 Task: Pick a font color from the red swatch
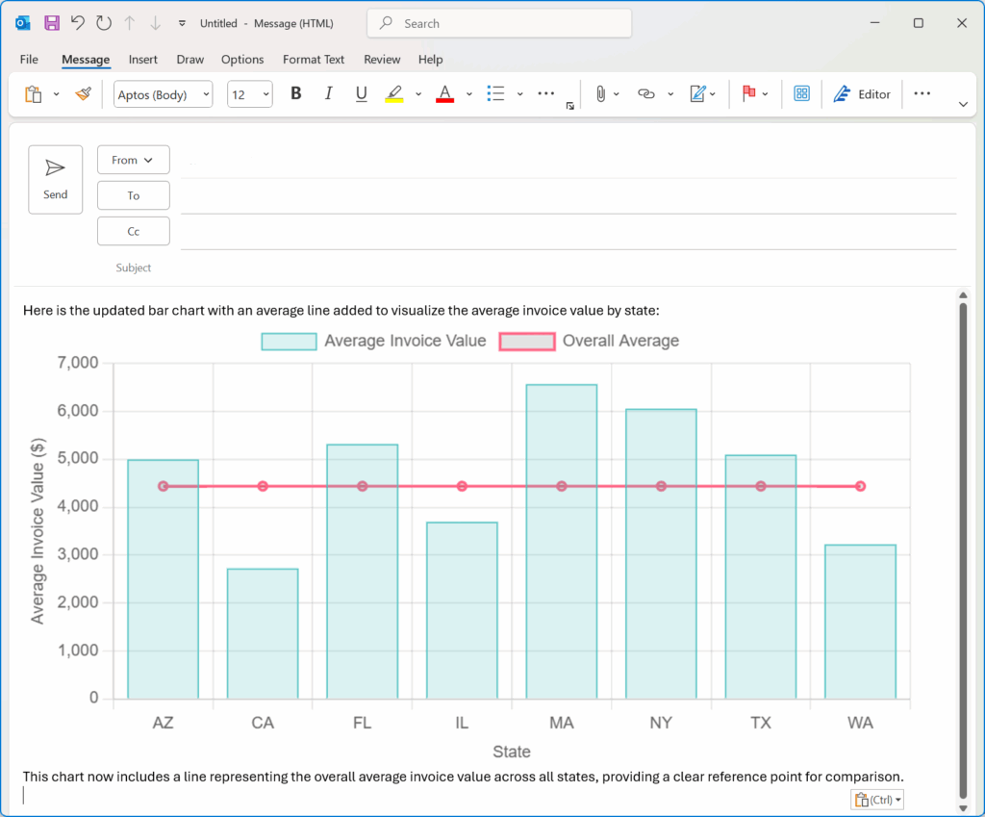[443, 93]
